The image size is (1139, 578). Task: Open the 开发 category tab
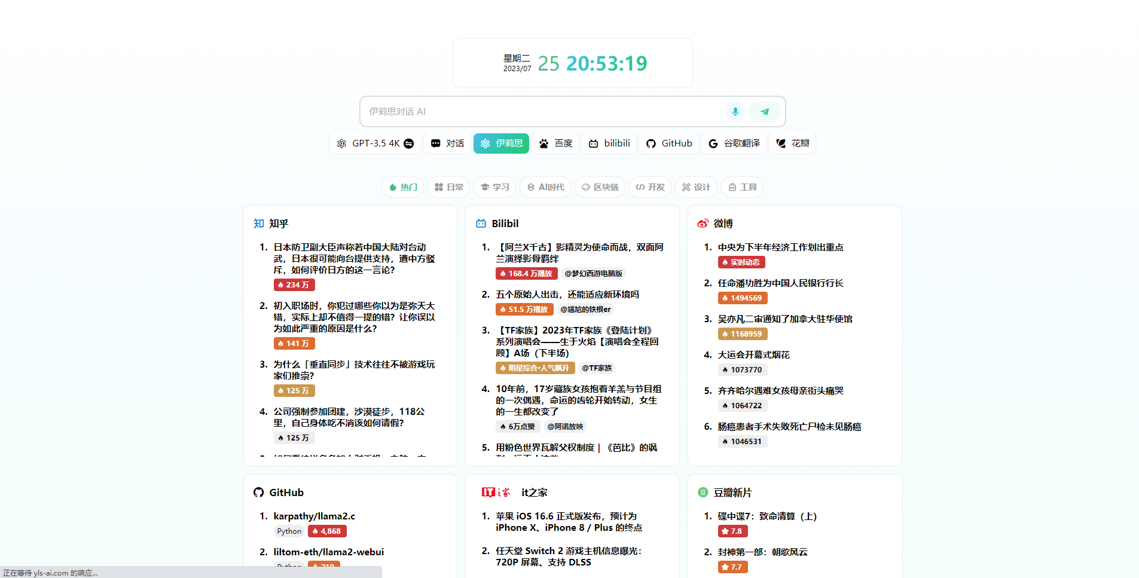click(x=650, y=187)
